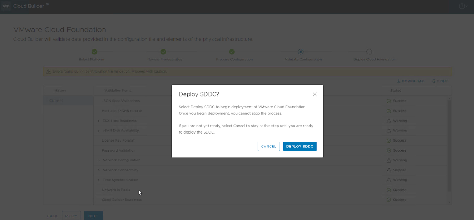Close the Deploy SDDC dialog with X
Image resolution: width=474 pixels, height=220 pixels.
pos(315,94)
